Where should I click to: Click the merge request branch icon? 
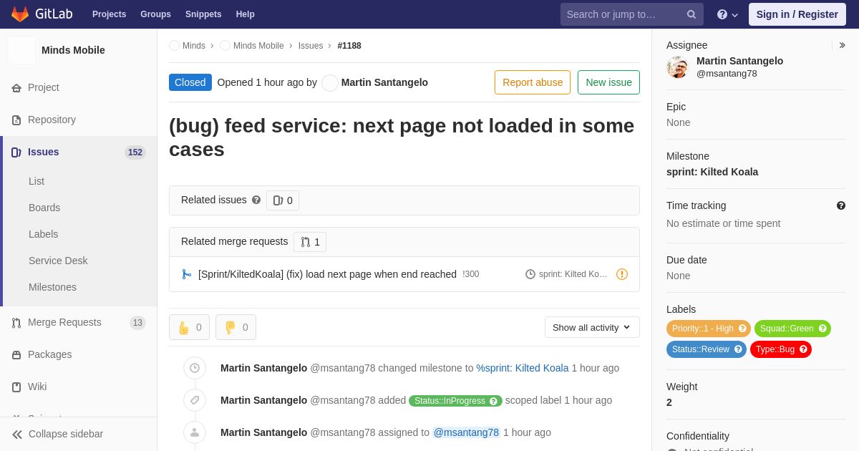click(186, 274)
